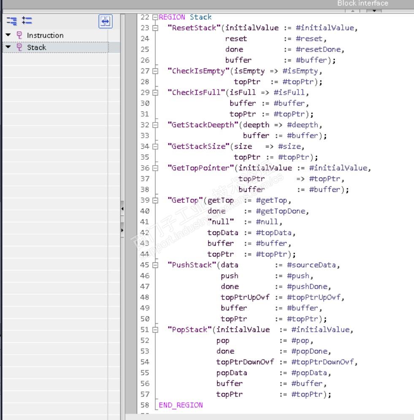Click the #topPtrUpOvf variable
414x420 pixels.
314,297
